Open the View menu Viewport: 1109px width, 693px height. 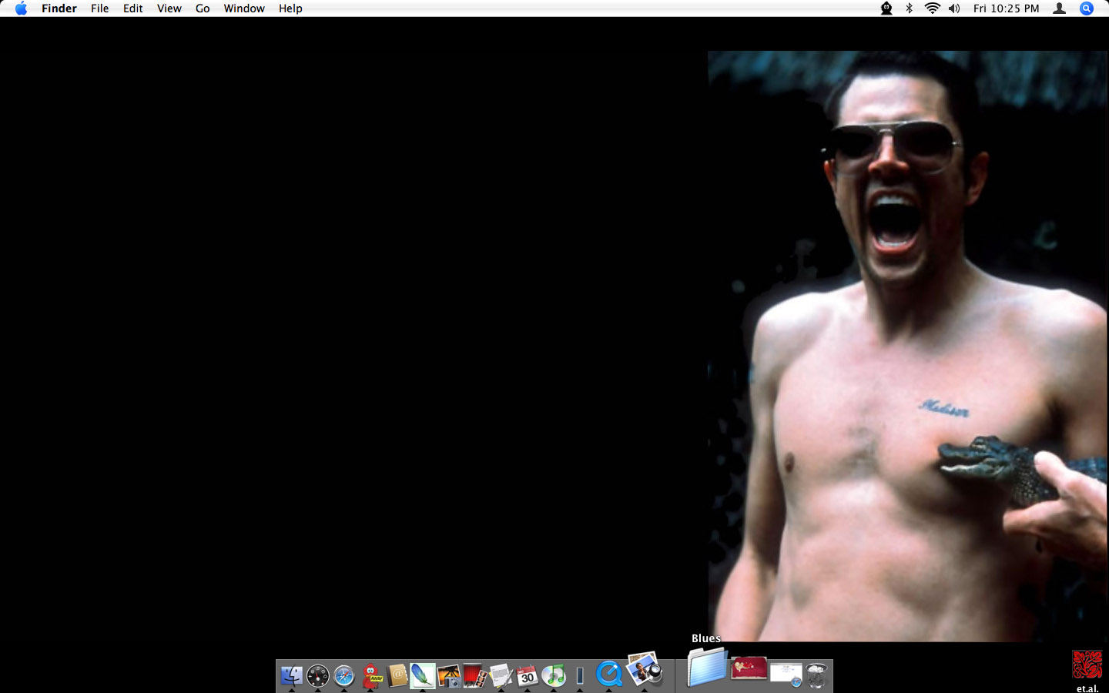pos(169,8)
